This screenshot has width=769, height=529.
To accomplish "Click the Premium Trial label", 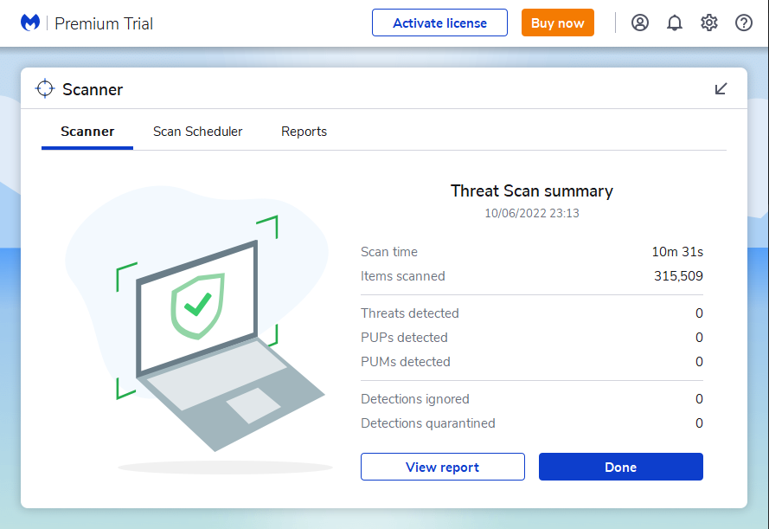I will (104, 23).
